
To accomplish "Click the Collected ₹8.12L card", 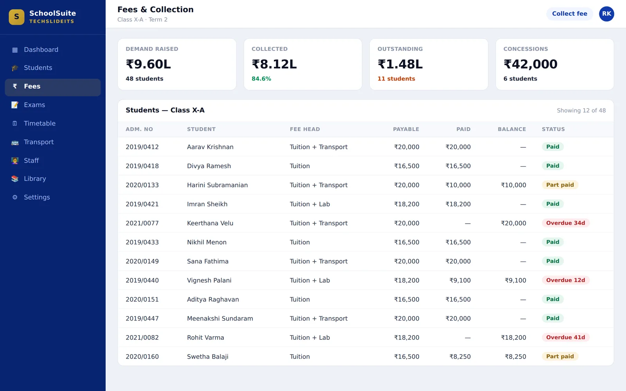I will point(303,64).
